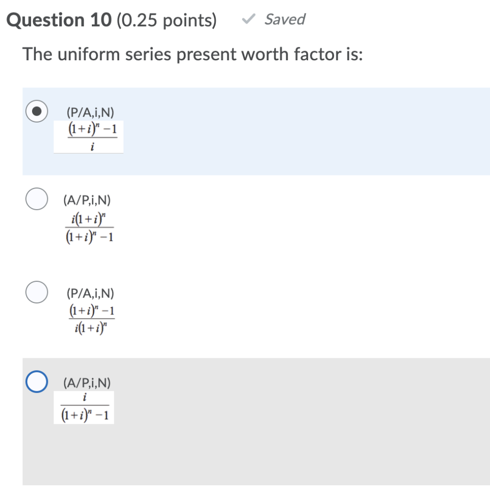Click the second (A/P,i,N) option label
This screenshot has width=490, height=490.
coord(87,200)
